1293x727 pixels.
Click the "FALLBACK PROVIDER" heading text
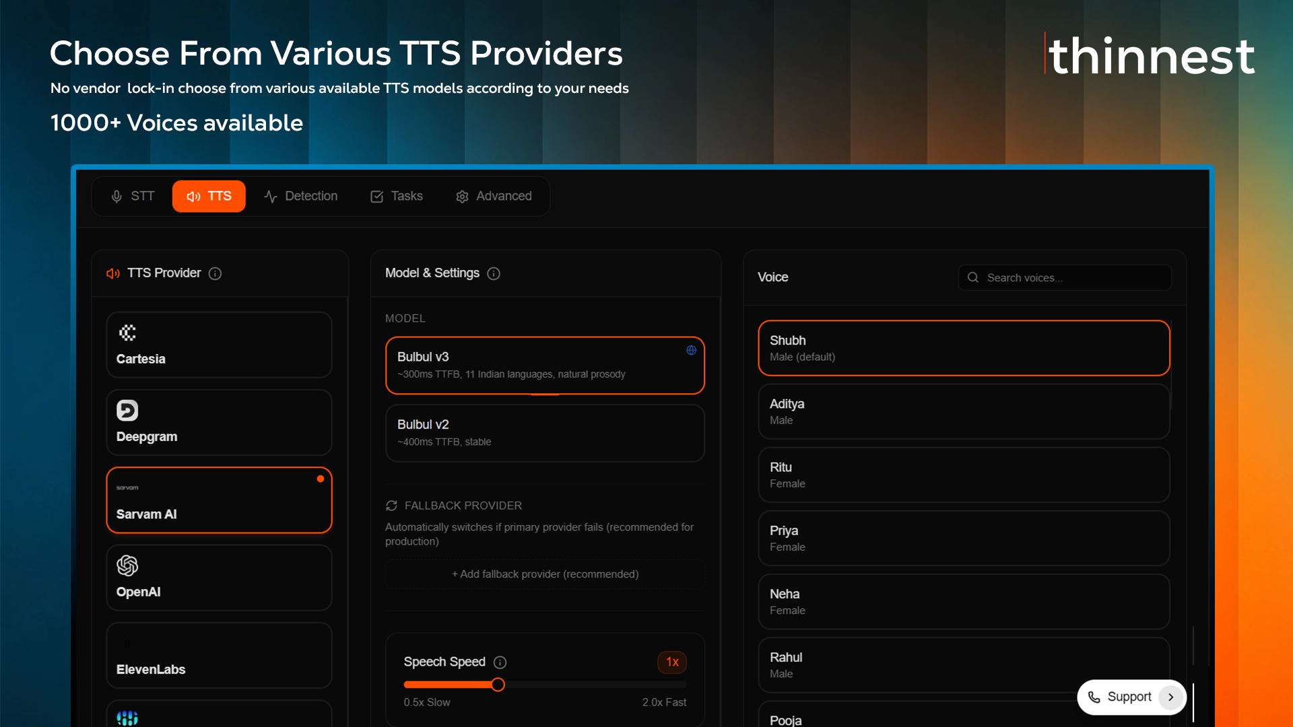click(x=463, y=506)
